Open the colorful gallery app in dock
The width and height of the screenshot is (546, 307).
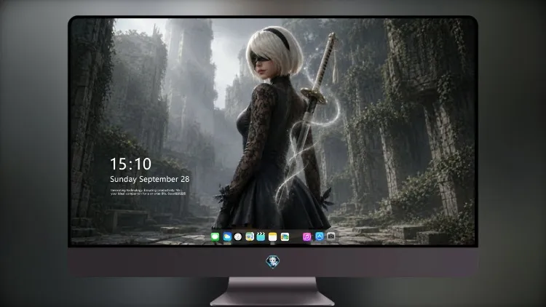pos(285,236)
